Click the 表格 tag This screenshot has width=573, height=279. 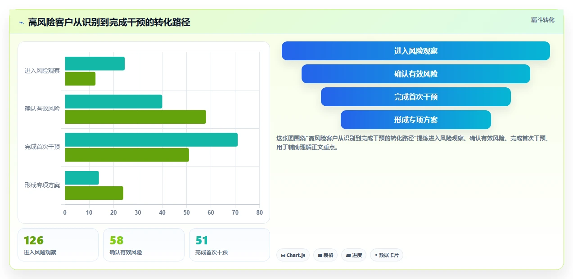(325, 255)
